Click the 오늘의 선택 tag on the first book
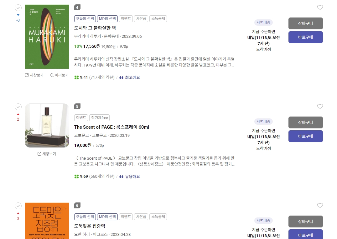The image size is (337, 239). pyautogui.click(x=85, y=19)
